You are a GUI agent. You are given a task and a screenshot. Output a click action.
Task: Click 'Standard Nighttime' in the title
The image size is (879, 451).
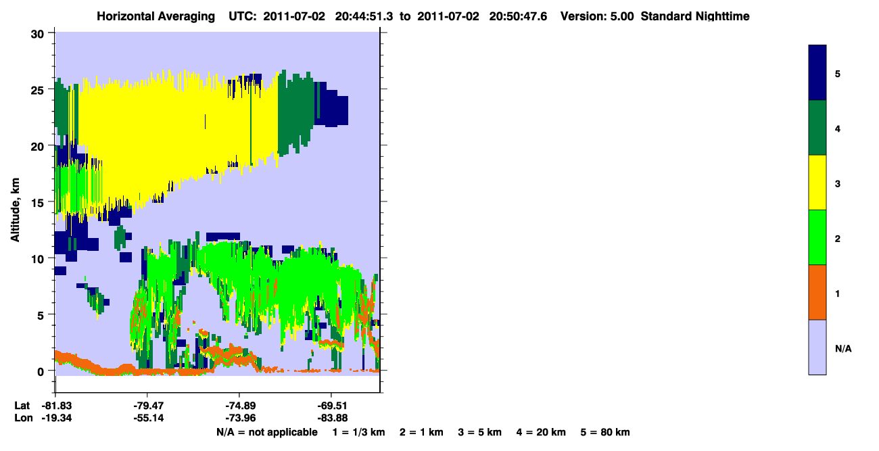(x=695, y=16)
